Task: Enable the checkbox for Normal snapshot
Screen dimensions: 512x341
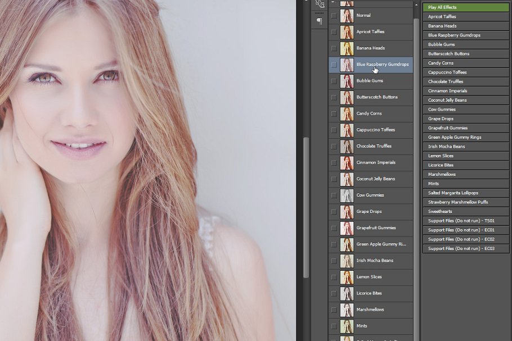Action: point(334,16)
